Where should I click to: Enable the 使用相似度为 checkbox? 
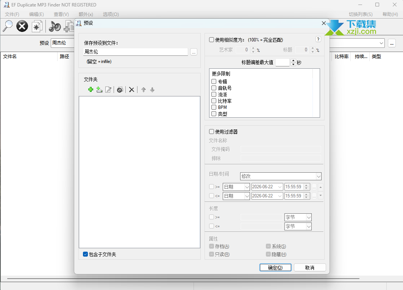(211, 39)
